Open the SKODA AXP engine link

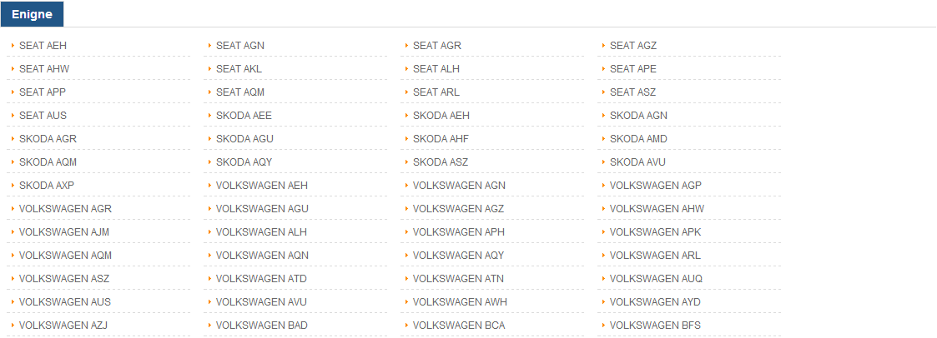[x=47, y=186]
